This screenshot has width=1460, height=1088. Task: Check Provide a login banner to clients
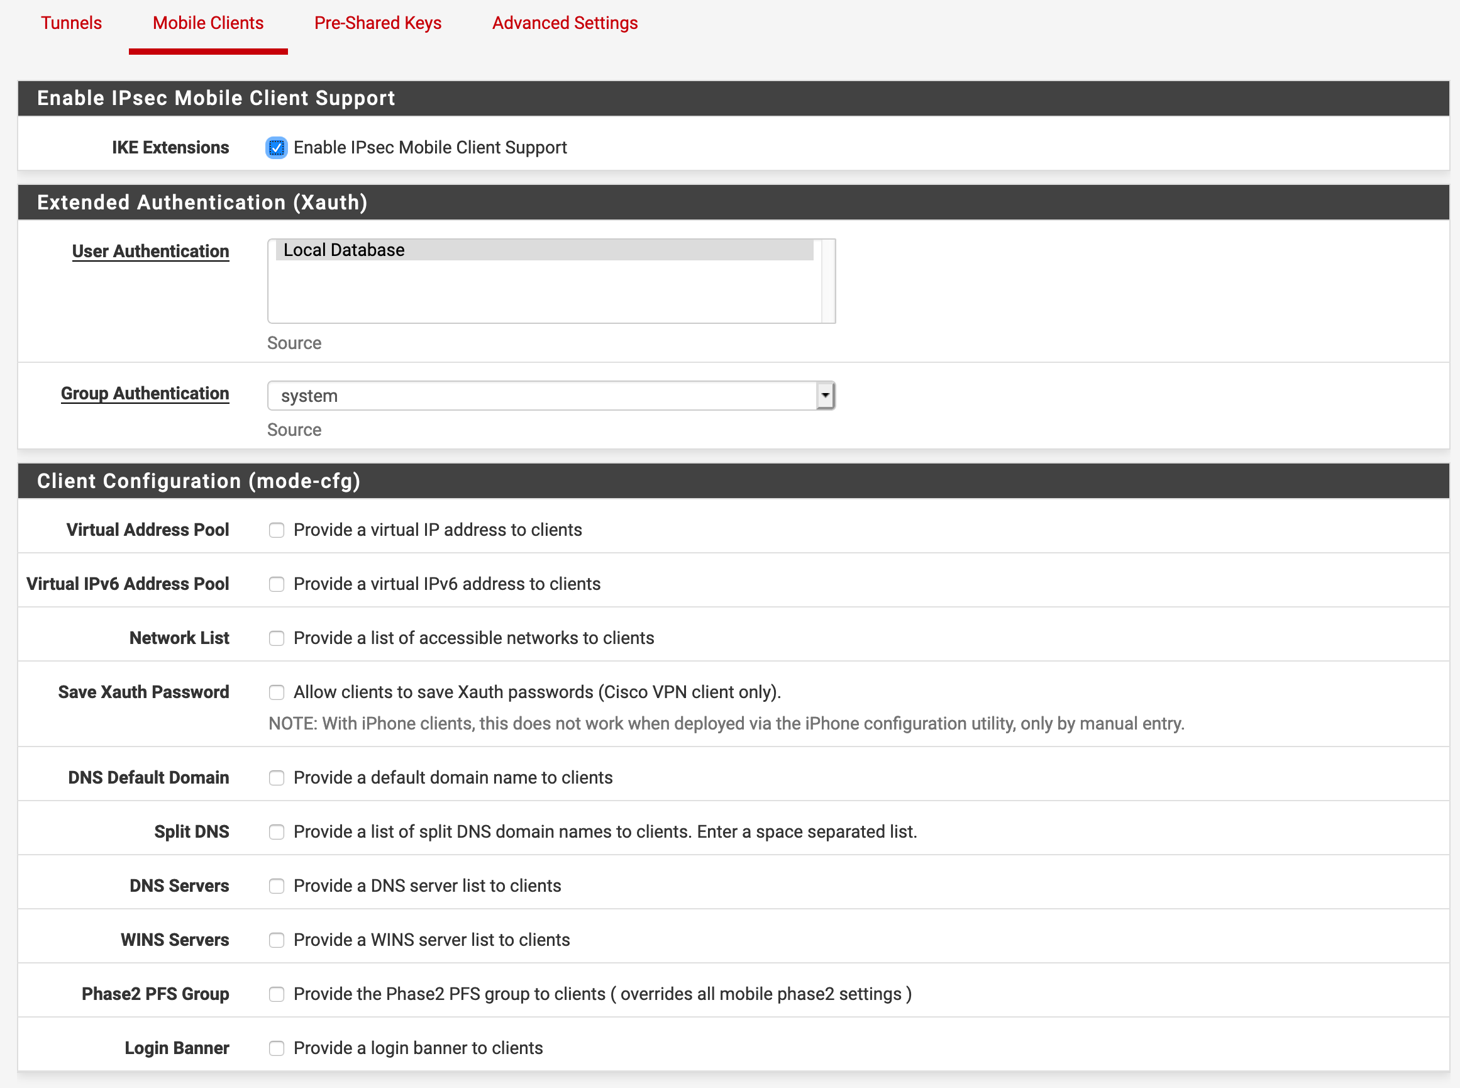277,1048
